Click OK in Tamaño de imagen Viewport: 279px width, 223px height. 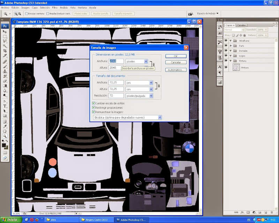click(176, 56)
